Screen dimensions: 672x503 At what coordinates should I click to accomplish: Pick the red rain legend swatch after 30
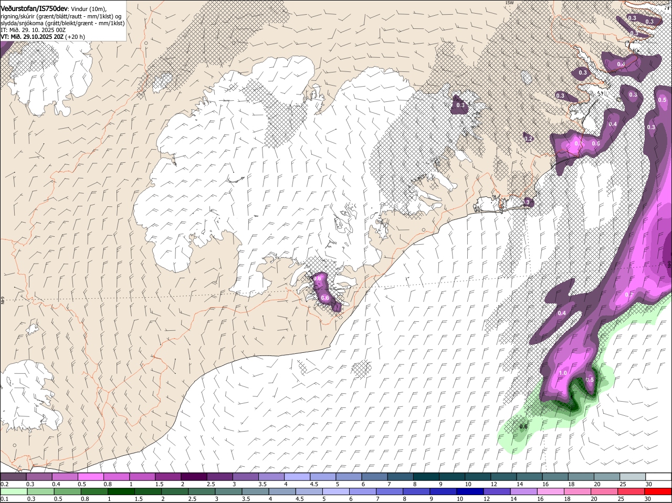(x=658, y=491)
